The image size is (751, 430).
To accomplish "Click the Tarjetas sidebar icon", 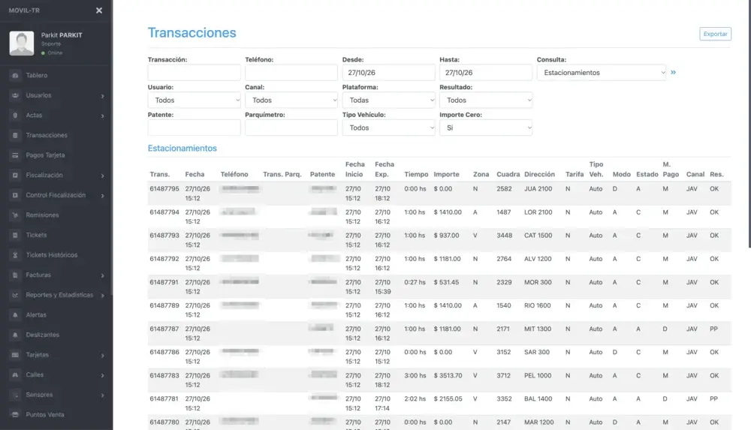I will click(x=15, y=355).
